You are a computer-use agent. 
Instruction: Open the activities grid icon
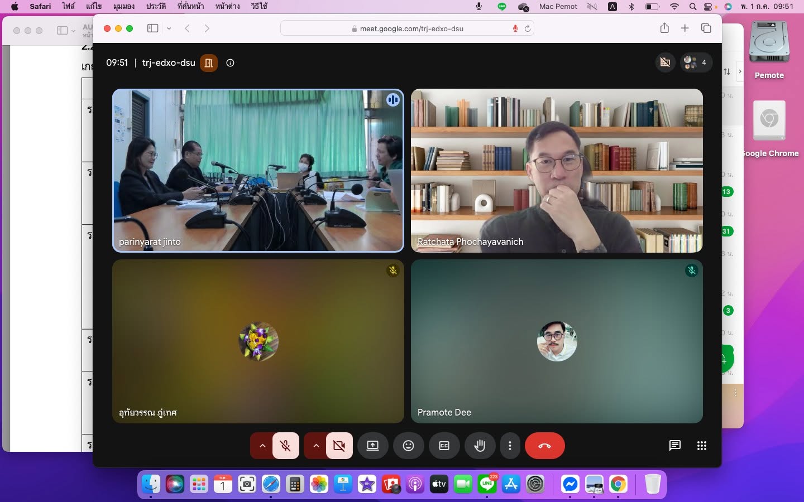pos(702,445)
